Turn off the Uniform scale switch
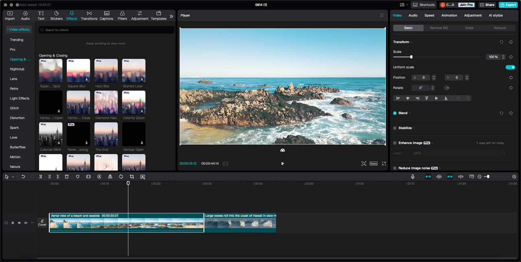 point(510,67)
